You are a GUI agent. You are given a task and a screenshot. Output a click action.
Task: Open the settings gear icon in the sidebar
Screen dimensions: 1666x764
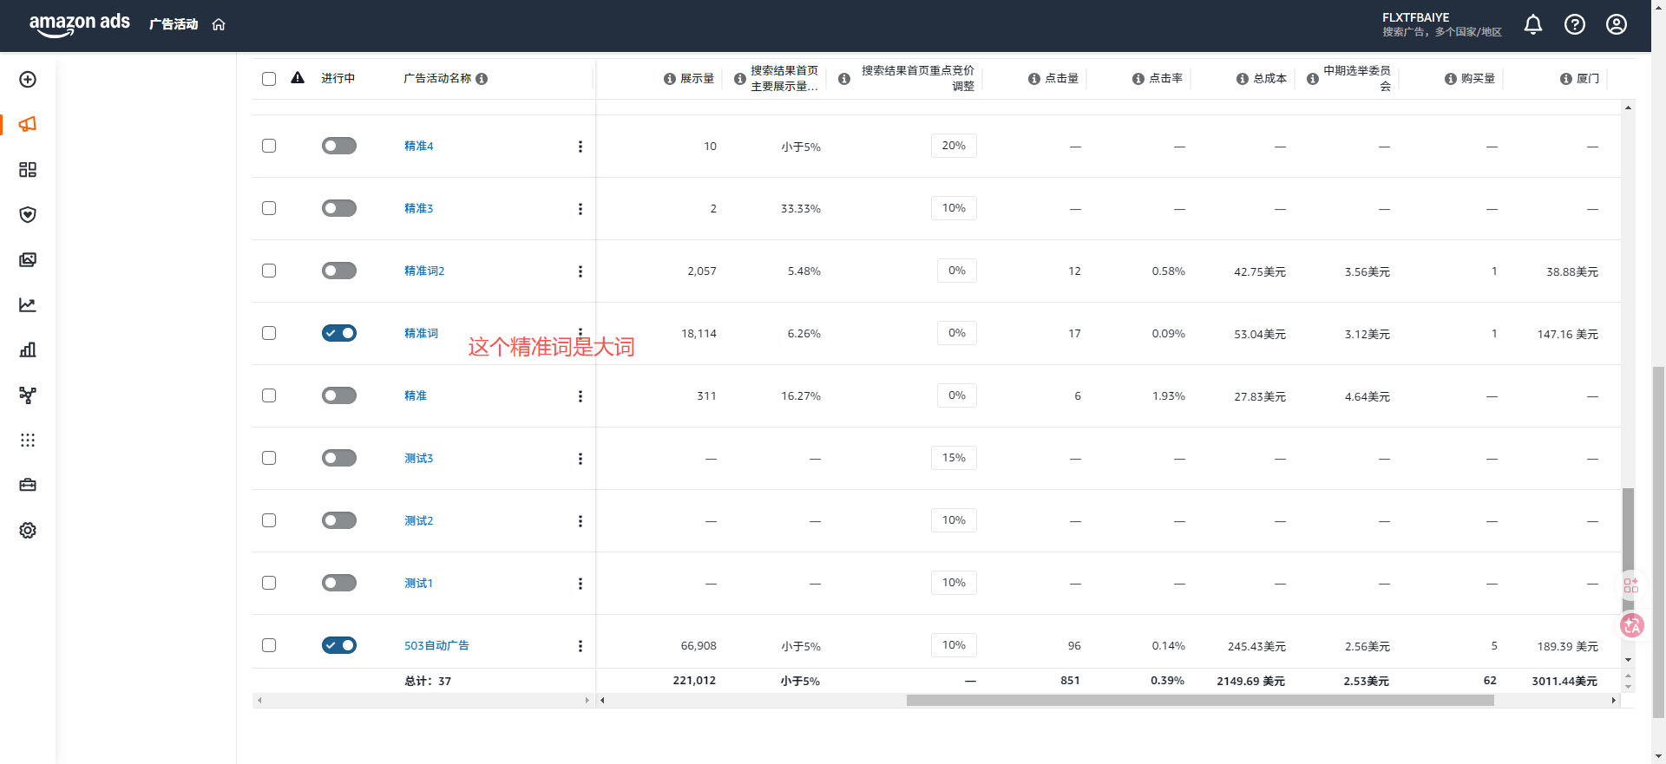(28, 531)
